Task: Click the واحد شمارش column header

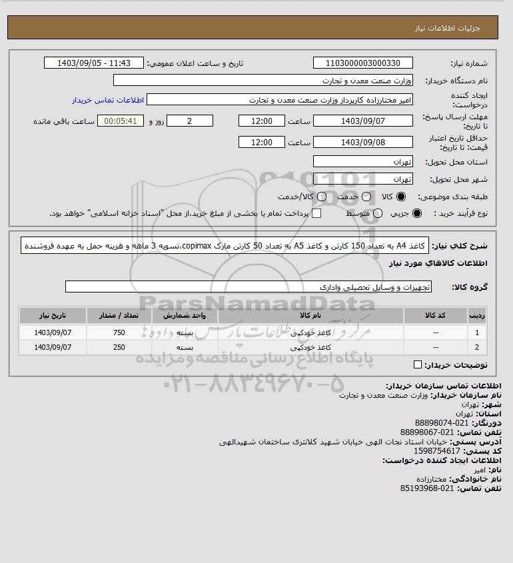Action: point(185,316)
